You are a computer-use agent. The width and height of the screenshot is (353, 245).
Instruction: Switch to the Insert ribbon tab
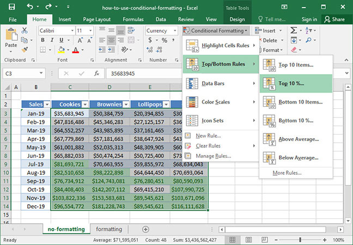point(65,20)
